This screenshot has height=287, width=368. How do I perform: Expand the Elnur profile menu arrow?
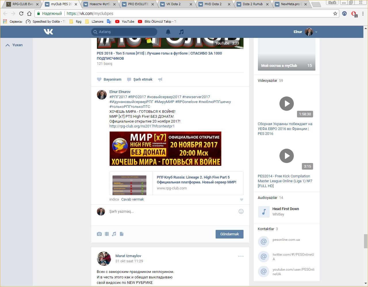316,32
